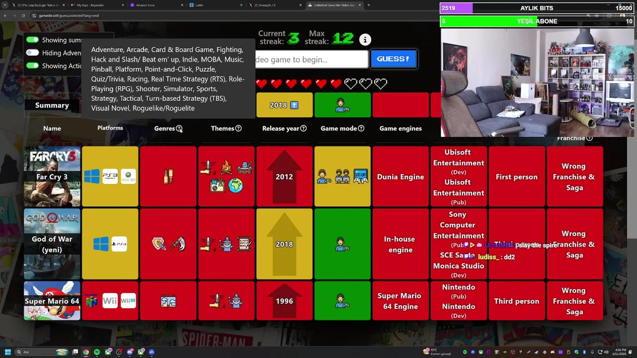Image resolution: width=637 pixels, height=358 pixels.
Task: Select the Wii U platform icon in Super Mario 64 row
Action: [128, 301]
